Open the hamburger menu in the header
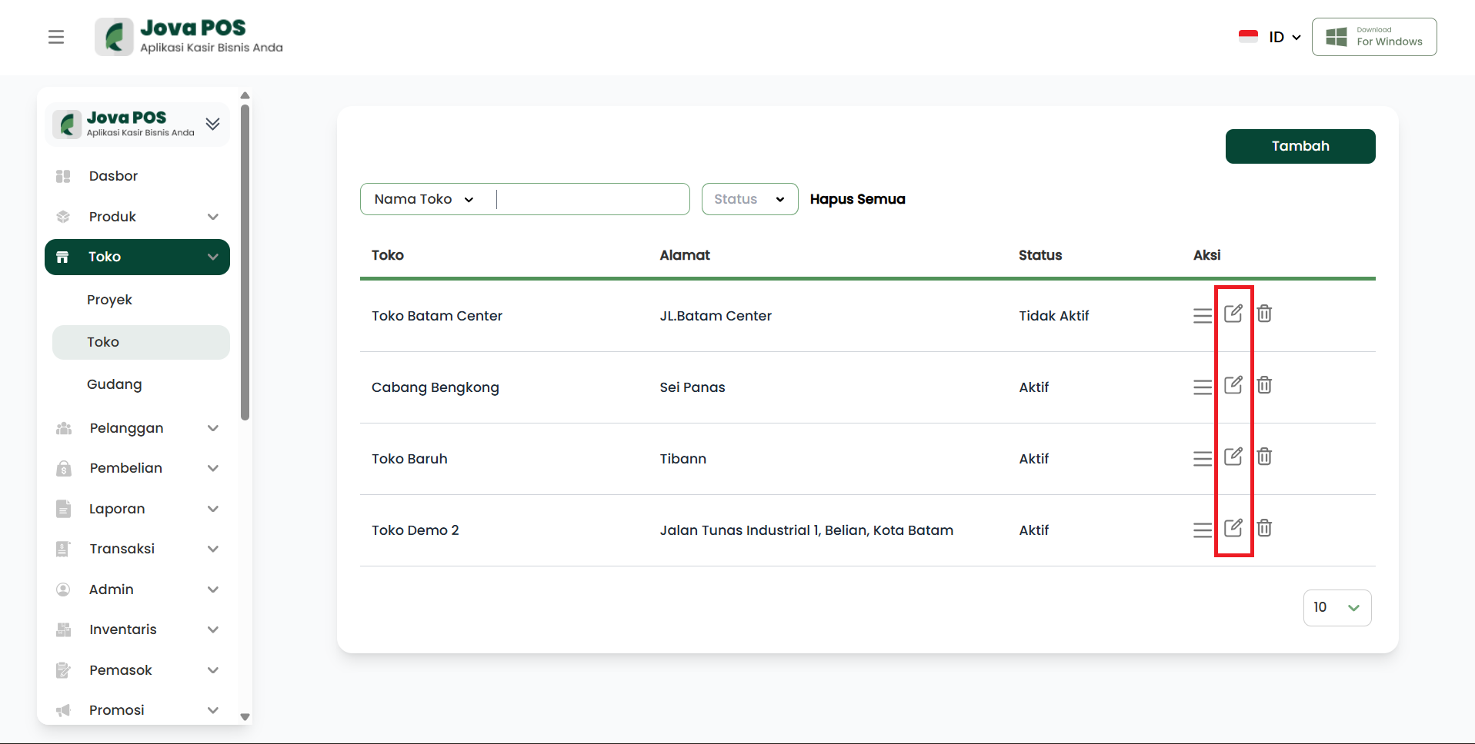Screen dimensions: 1475x744 [x=56, y=37]
